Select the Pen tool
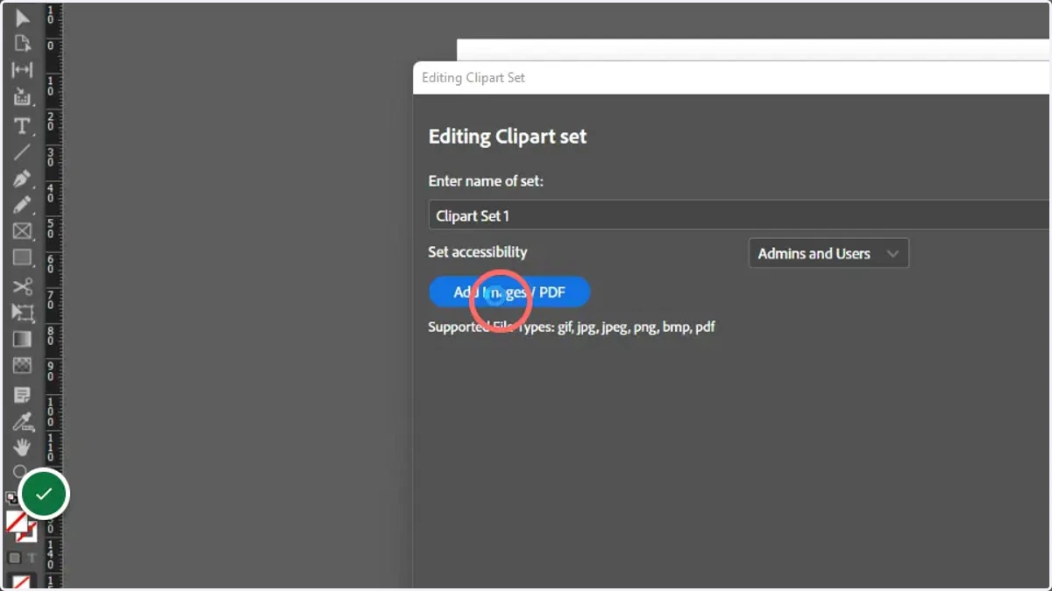The height and width of the screenshot is (591, 1052). pos(22,179)
